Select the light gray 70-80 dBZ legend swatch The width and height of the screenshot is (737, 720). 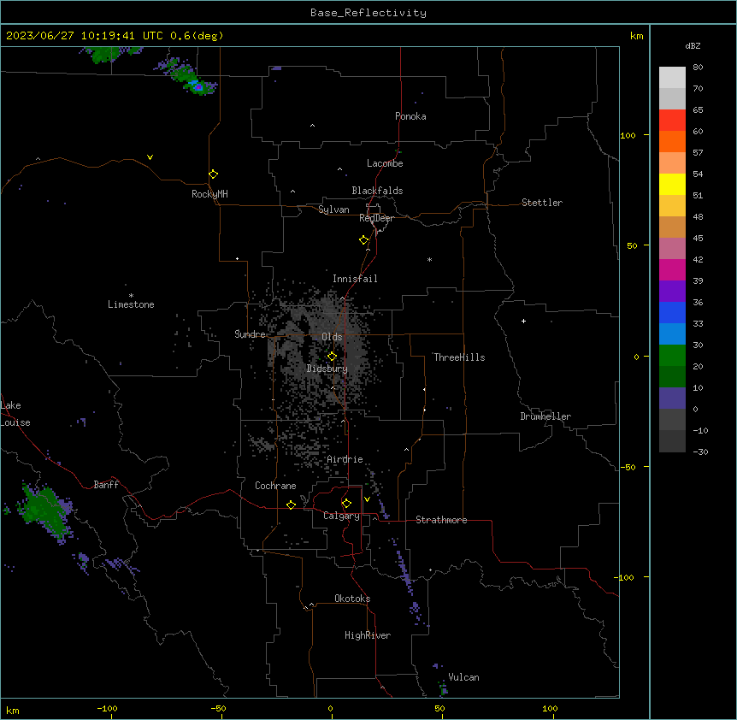672,78
